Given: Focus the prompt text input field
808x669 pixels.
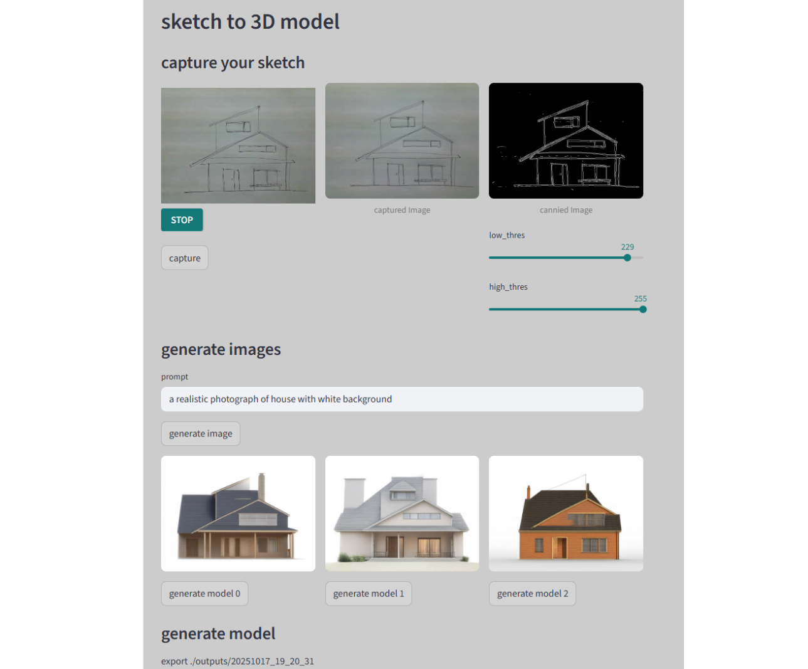Looking at the screenshot, I should [x=402, y=399].
